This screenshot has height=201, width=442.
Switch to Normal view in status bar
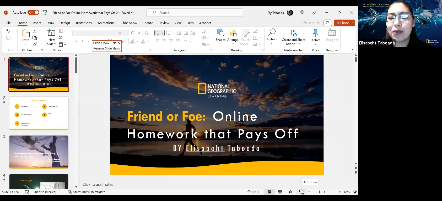(x=269, y=192)
